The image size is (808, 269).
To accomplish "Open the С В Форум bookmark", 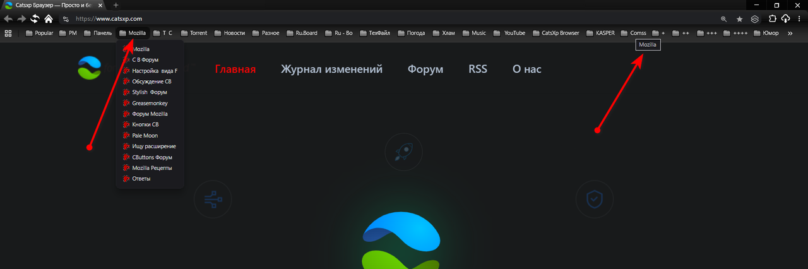I will point(150,59).
